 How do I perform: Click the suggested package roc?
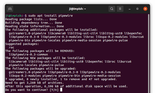pos(11,48)
